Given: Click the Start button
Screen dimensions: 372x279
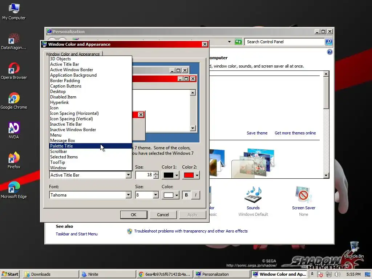Looking at the screenshot, I should tap(10, 274).
